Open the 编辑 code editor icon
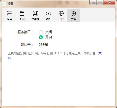 coord(49,13)
